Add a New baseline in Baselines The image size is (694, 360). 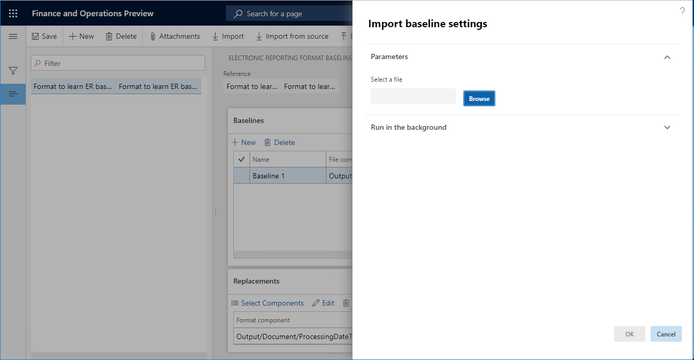(244, 142)
